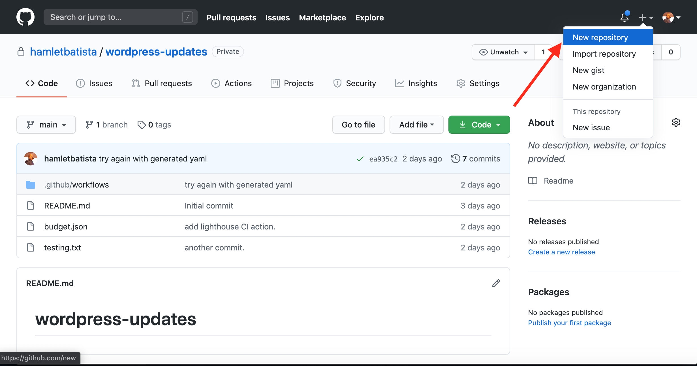
Task: Expand the main branch selector
Action: click(46, 125)
